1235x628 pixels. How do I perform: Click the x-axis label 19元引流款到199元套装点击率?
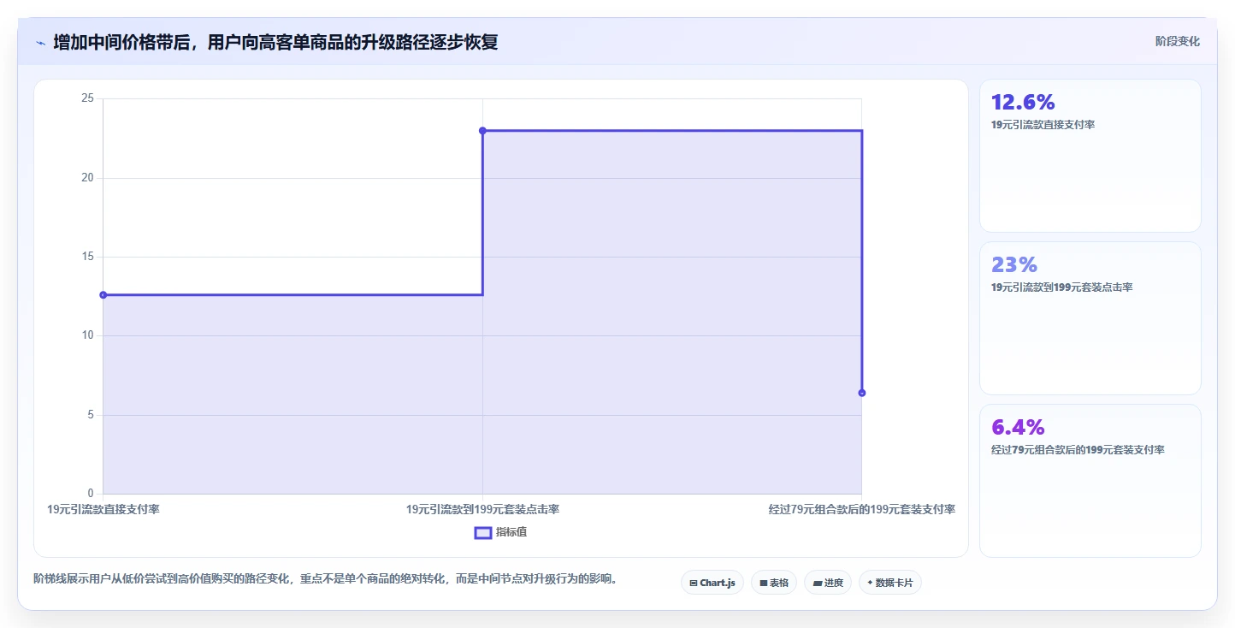pyautogui.click(x=482, y=509)
